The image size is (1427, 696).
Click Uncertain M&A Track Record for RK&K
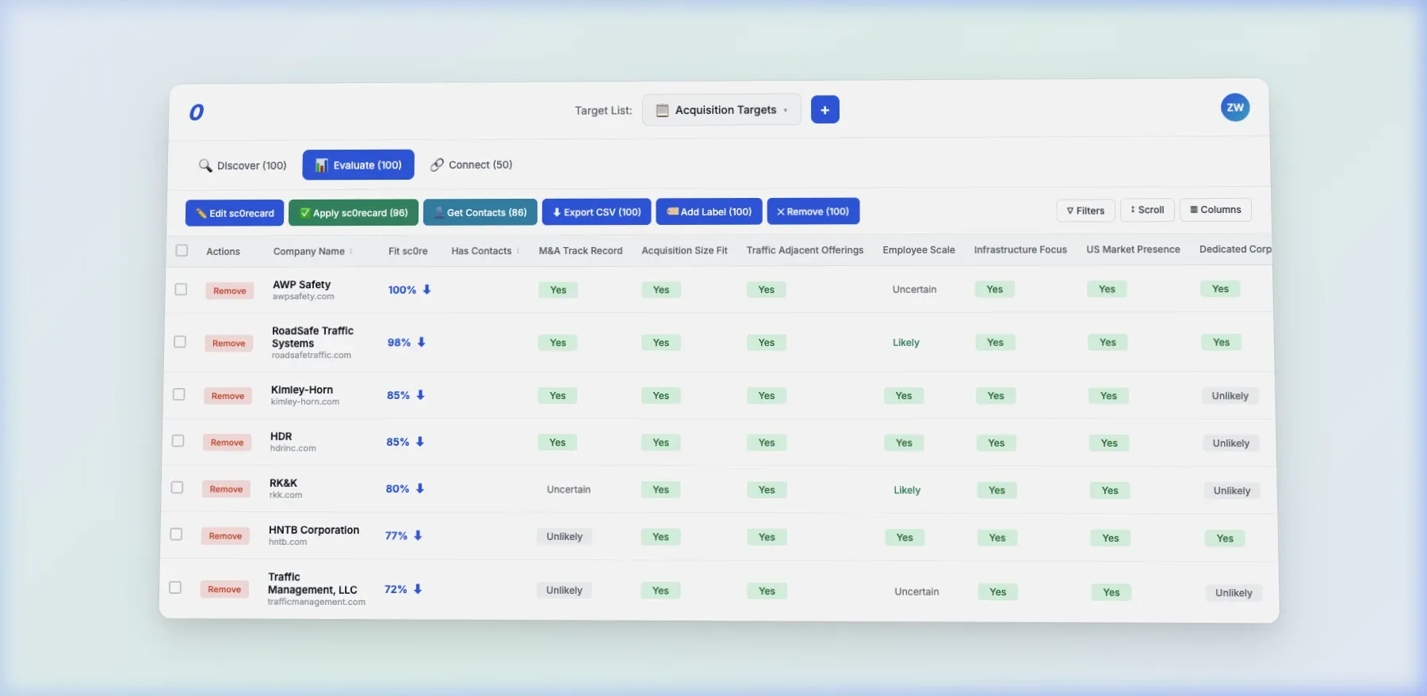pyautogui.click(x=568, y=489)
